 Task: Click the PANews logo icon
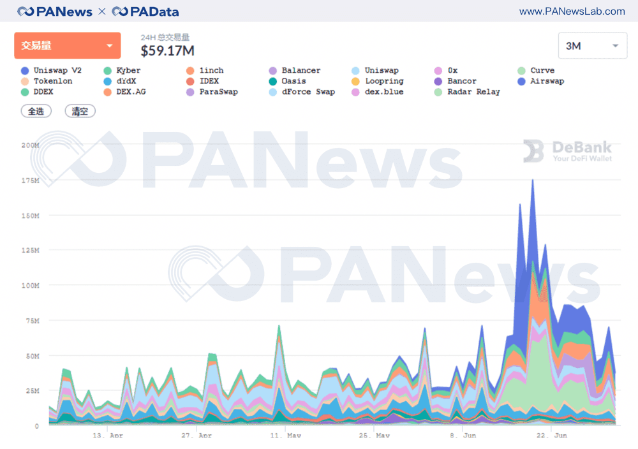coord(26,11)
